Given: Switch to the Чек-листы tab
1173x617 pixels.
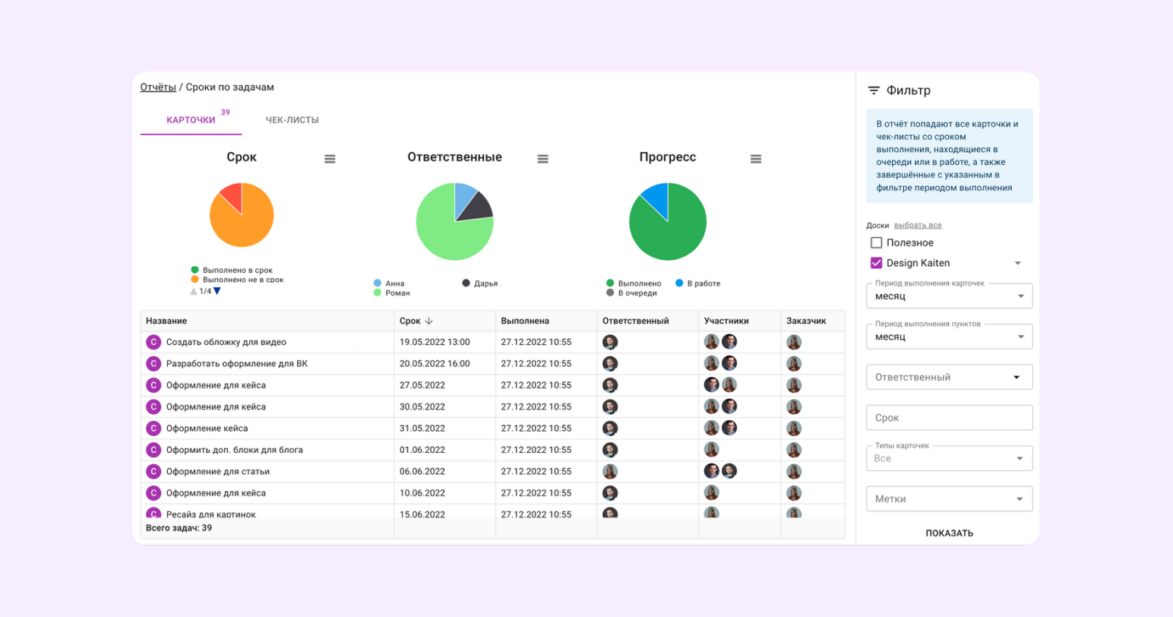Looking at the screenshot, I should click(292, 120).
